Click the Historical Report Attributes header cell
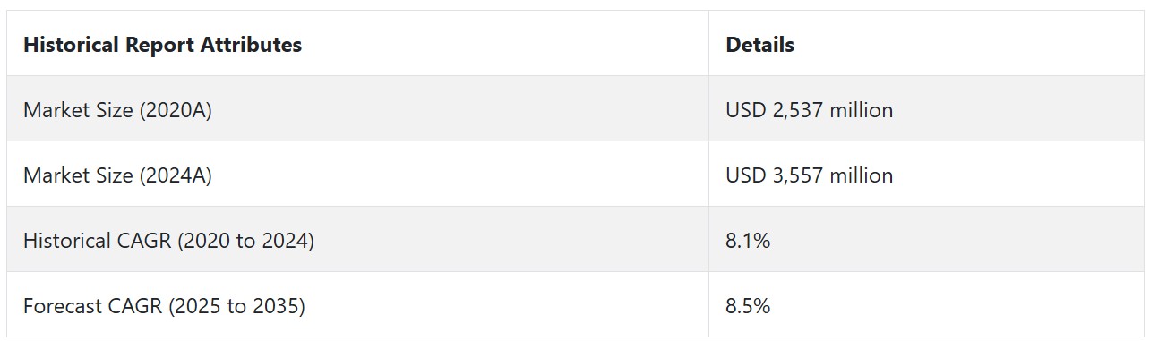This screenshot has height=341, width=1167. tap(357, 44)
